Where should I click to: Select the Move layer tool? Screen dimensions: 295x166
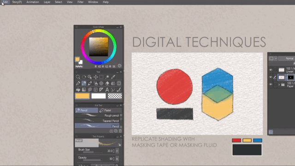coord(95,77)
